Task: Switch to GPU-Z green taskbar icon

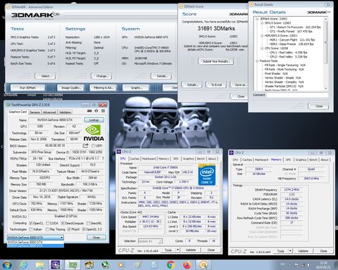Action: 73,265
